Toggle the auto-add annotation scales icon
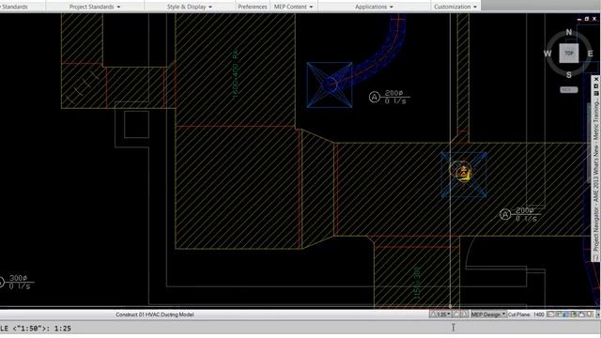This screenshot has height=338, width=601. (x=464, y=315)
